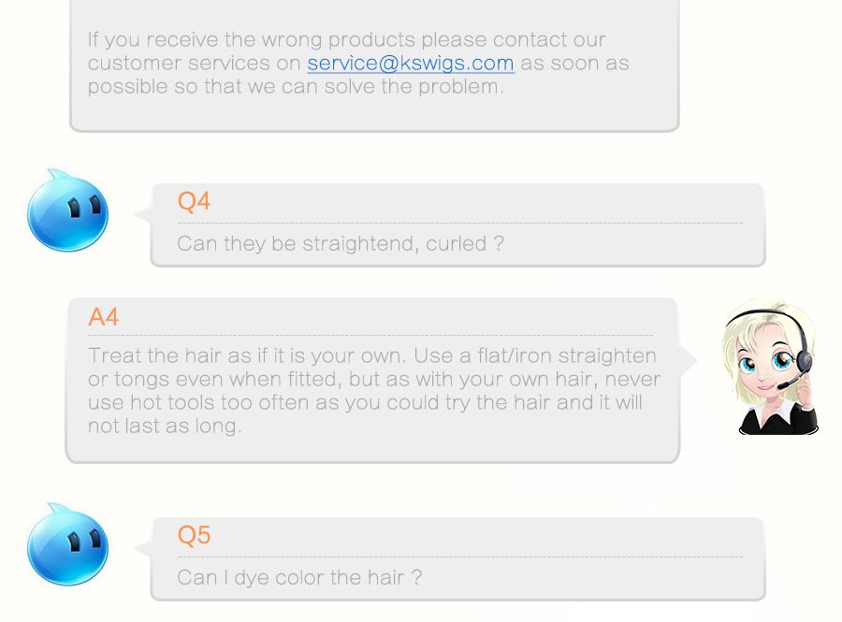Click the "Treat the hair as if" answer text

point(374,391)
